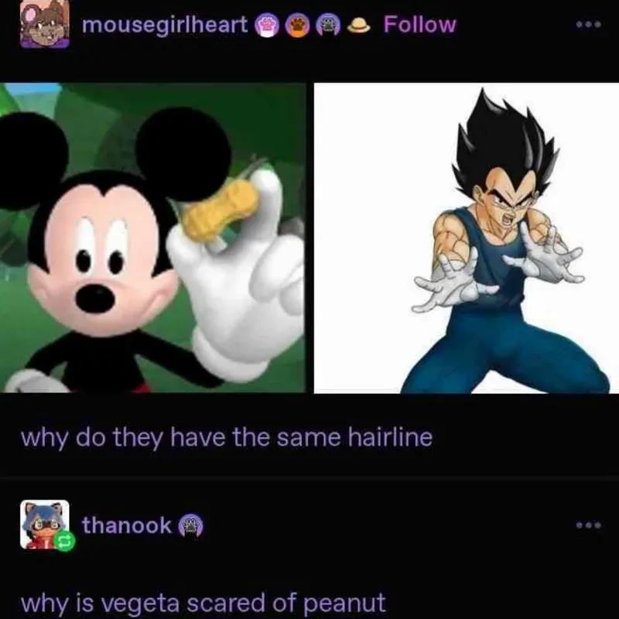Follow mousegirlheart

(x=419, y=25)
